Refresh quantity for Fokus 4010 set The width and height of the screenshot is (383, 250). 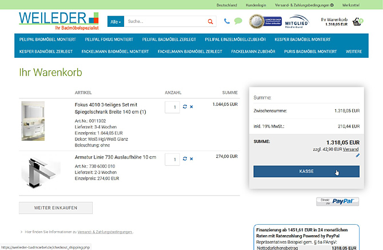(185, 107)
